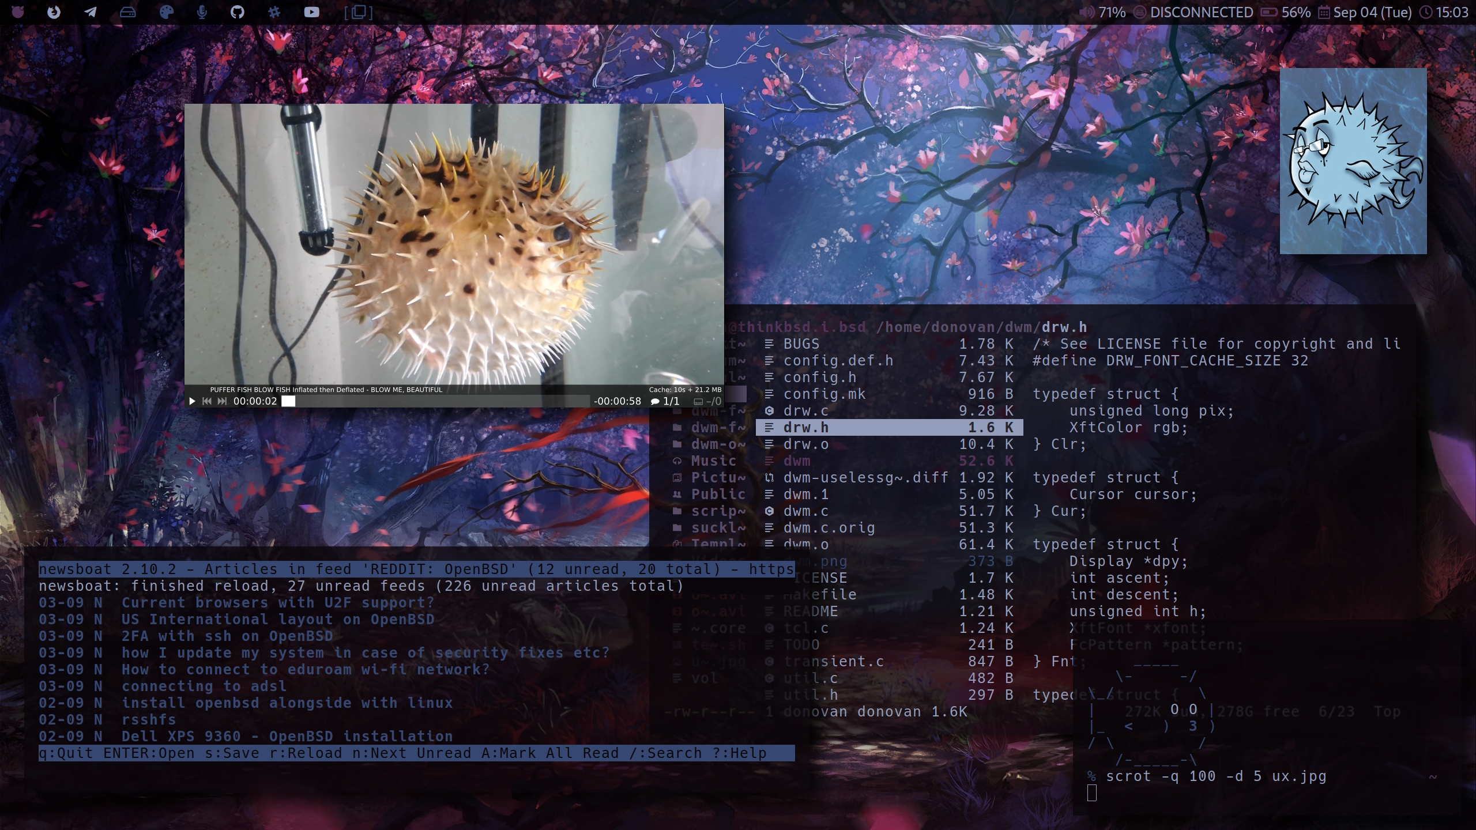
Task: Open 'US International layout on OpenBSD' article
Action: click(277, 620)
